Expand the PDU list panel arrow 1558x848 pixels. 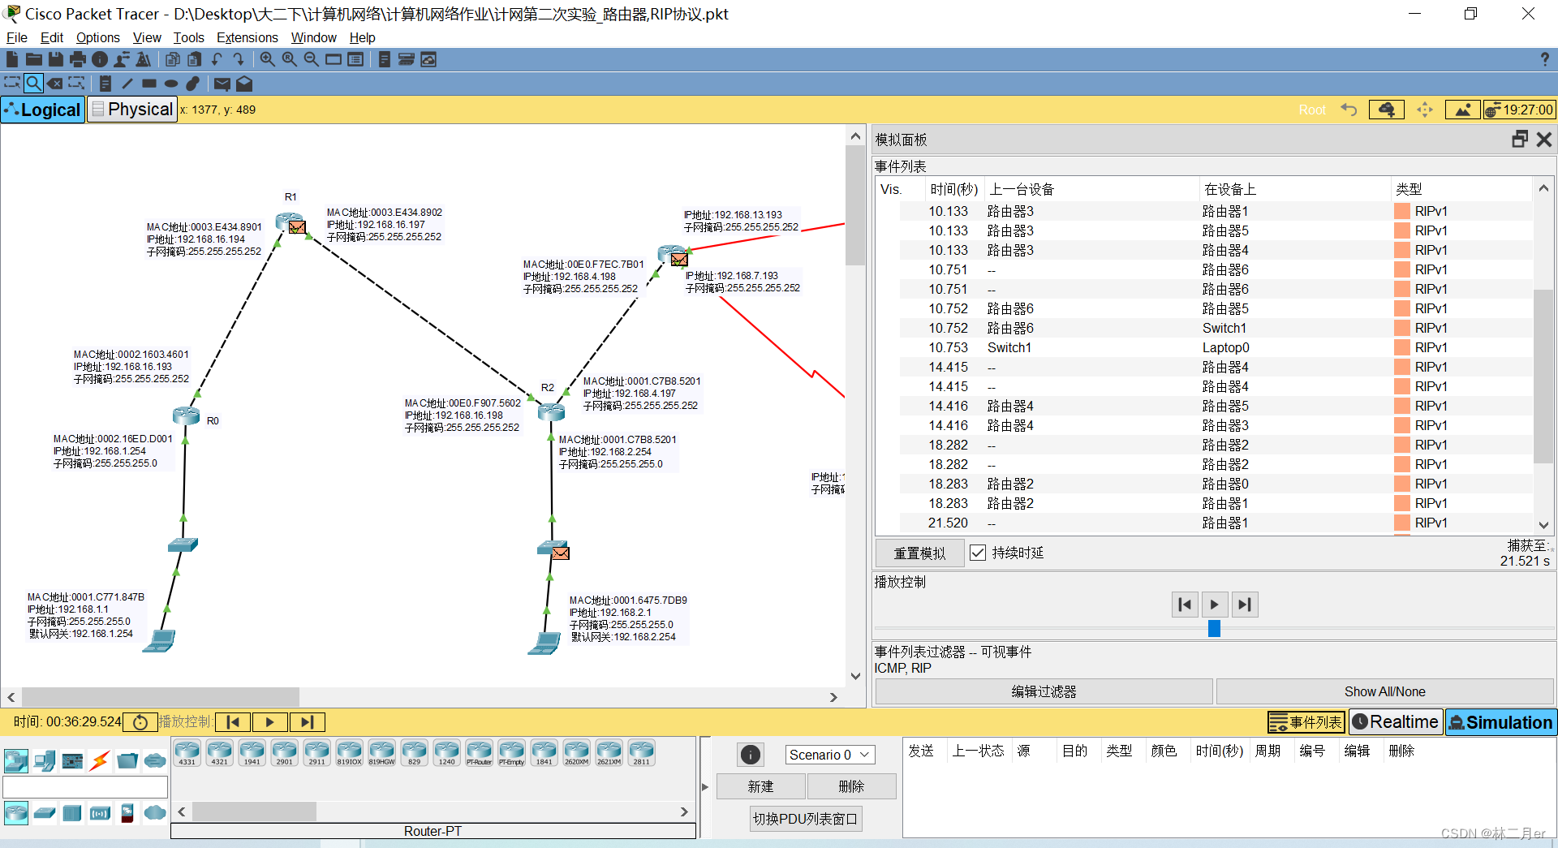coord(705,787)
